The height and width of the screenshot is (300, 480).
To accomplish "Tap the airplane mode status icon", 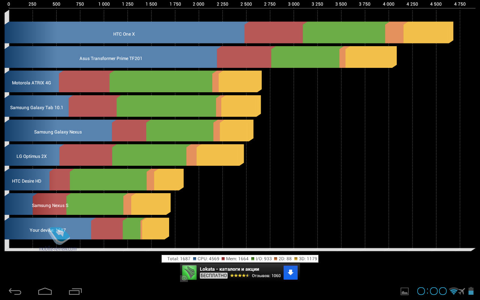I will click(462, 291).
